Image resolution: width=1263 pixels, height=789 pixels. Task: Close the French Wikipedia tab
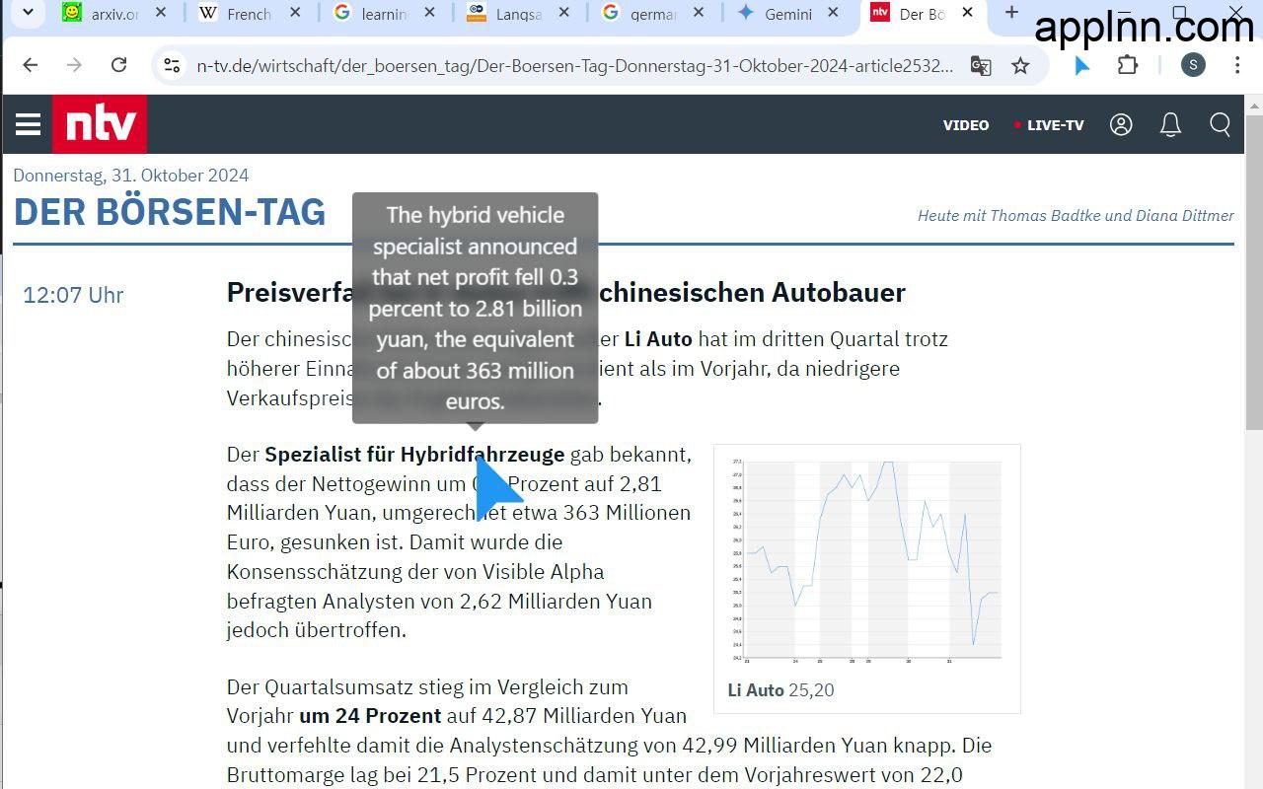(x=295, y=13)
